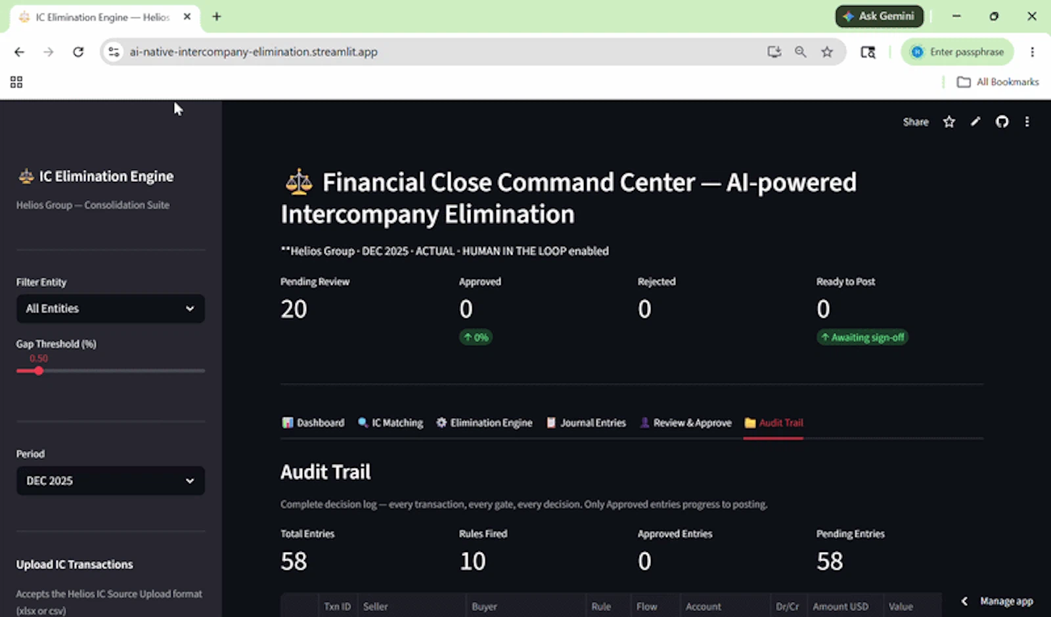Screen dimensions: 1051x617
Task: Go back to the previous page
Action: [19, 52]
